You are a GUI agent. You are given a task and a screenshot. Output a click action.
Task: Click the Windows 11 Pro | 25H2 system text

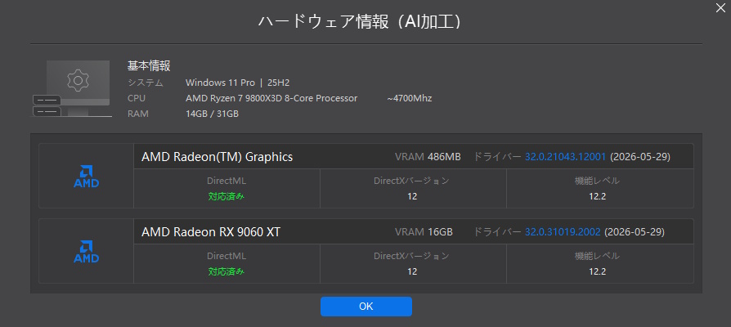tap(237, 83)
